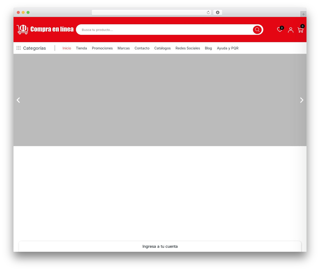320x271 pixels.
Task: Show next slide with right arrow
Action: point(302,100)
